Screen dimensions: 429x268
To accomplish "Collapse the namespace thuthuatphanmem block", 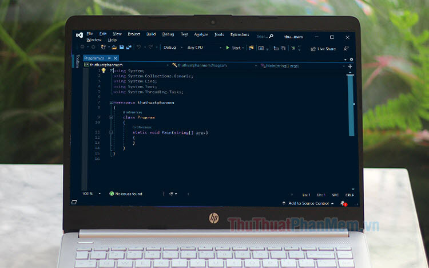I will click(x=112, y=102).
